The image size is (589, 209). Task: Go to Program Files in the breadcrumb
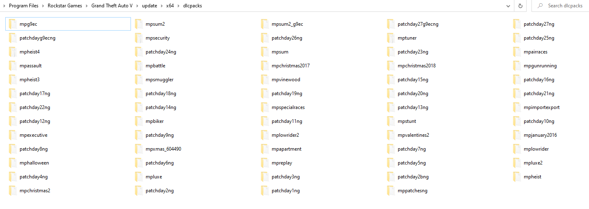pos(24,6)
